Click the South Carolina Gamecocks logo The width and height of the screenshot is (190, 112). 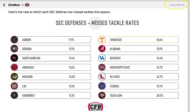(x=14, y=58)
